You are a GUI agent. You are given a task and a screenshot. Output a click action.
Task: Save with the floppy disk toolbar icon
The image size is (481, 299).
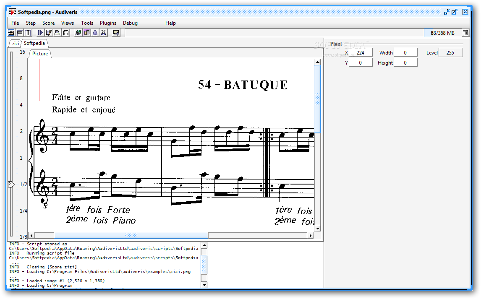[x=65, y=32]
